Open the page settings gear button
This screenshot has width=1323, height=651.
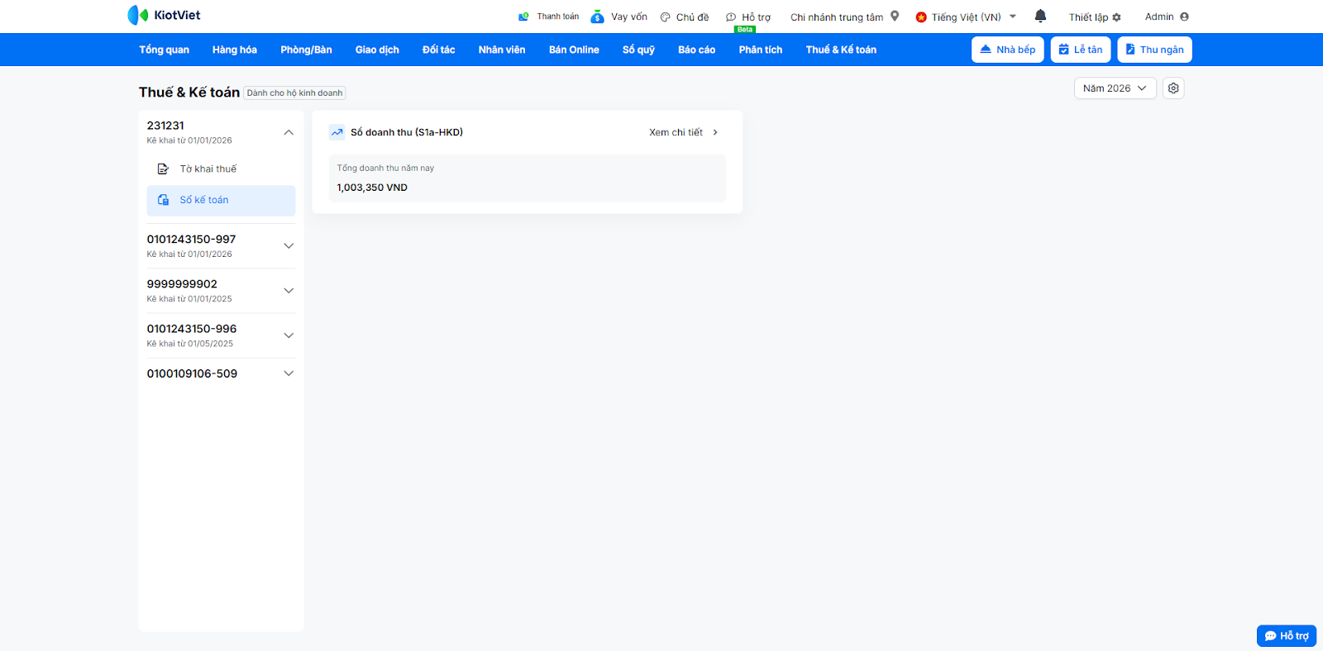tap(1173, 88)
